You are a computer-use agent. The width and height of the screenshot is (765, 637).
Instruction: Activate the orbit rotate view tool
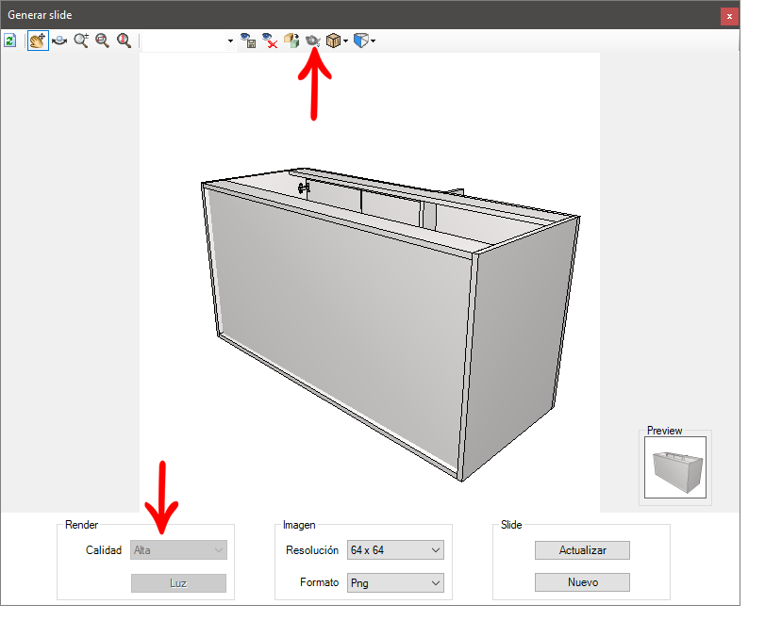(x=59, y=41)
